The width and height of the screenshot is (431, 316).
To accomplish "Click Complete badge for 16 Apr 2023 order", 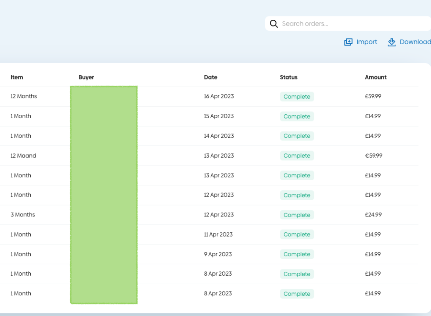I will [297, 97].
